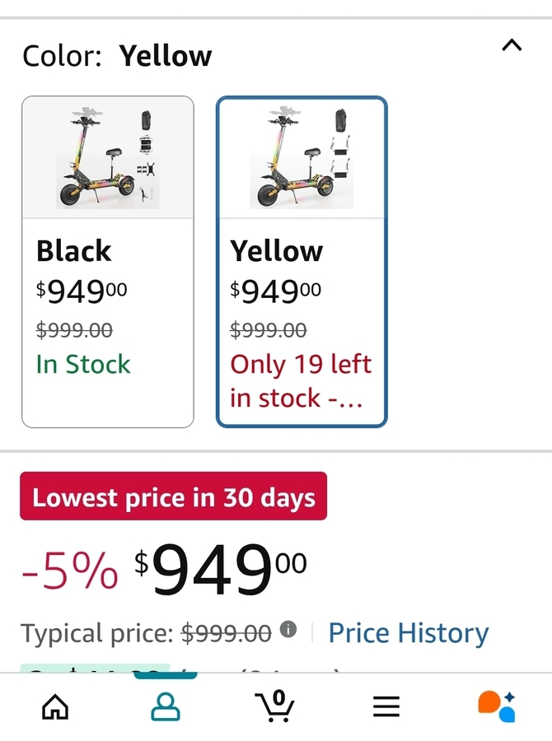
Task: Open the account profile icon
Action: tap(166, 706)
